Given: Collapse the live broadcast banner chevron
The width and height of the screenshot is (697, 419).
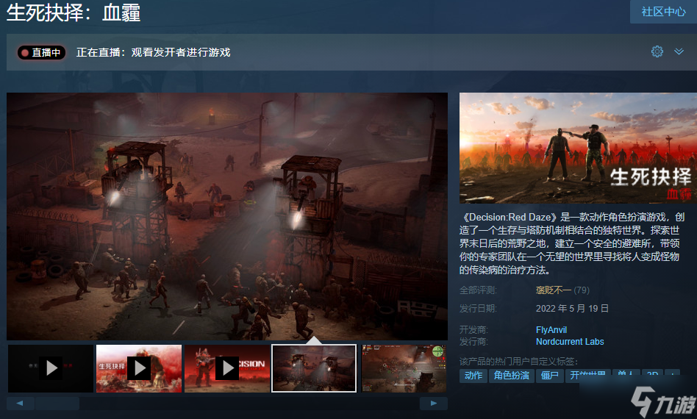Looking at the screenshot, I should coord(679,51).
